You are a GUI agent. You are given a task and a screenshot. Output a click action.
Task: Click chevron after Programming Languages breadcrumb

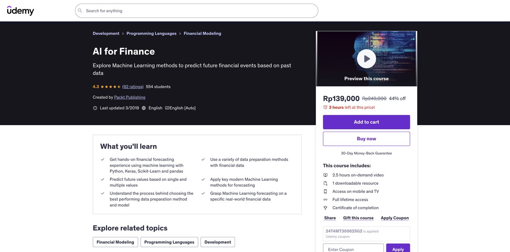(180, 34)
